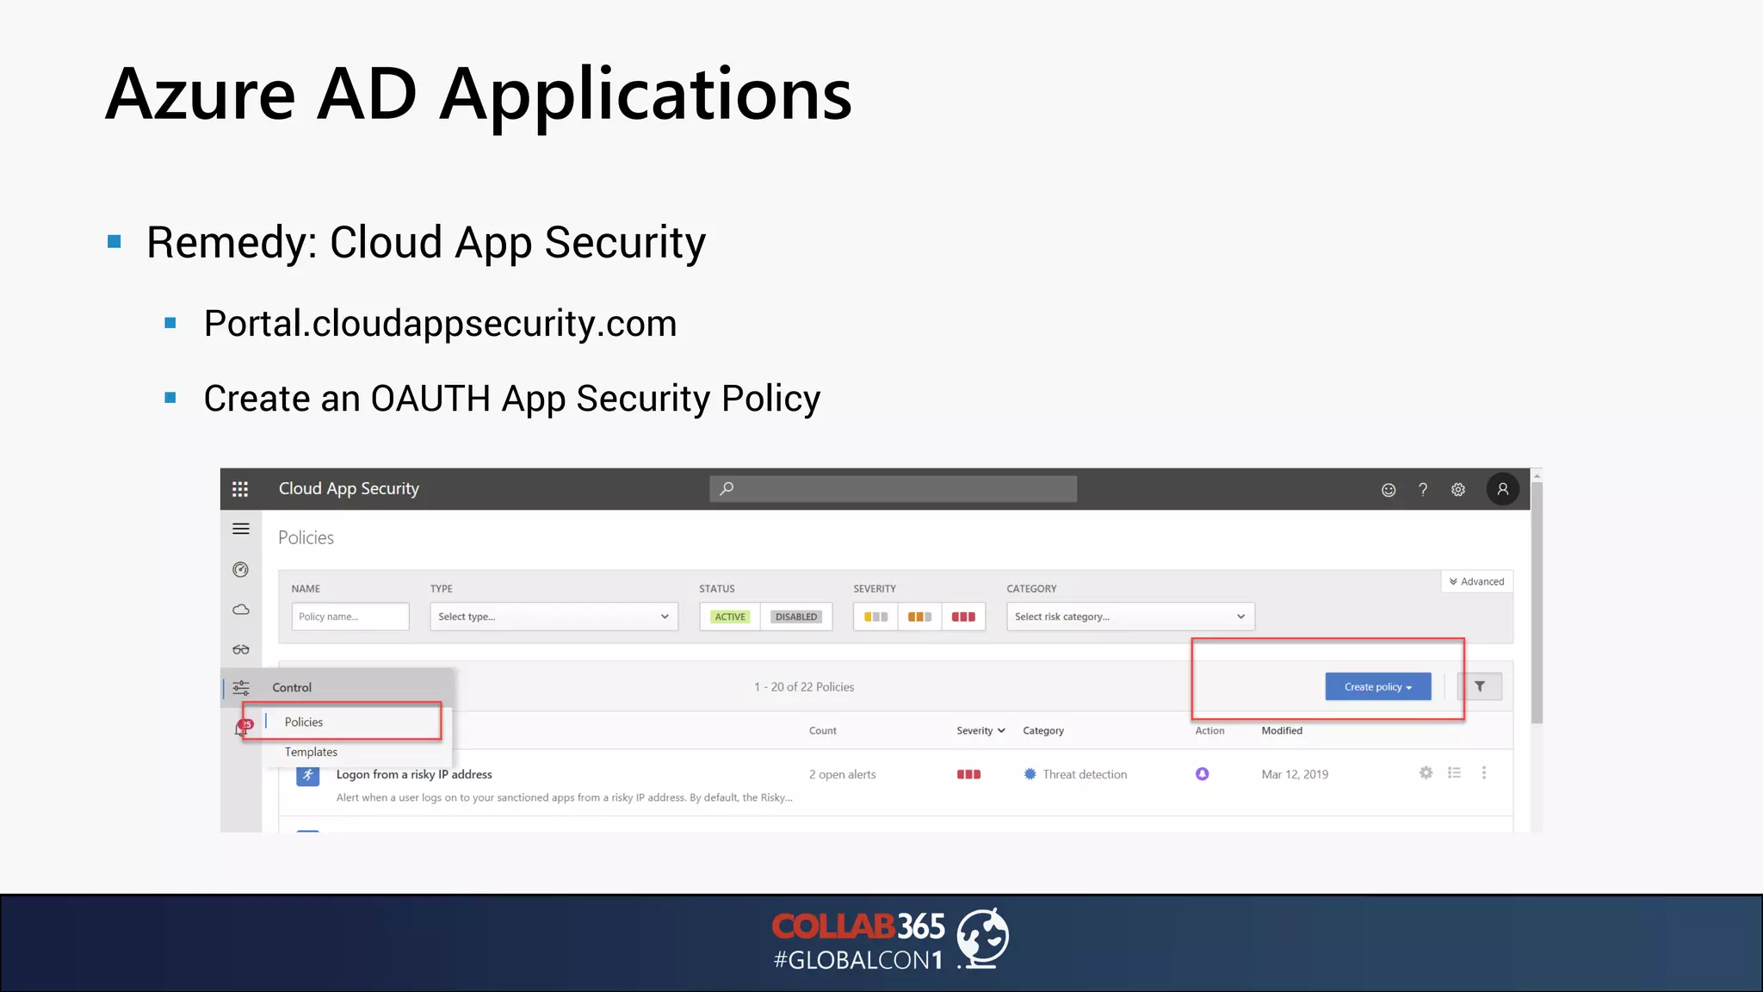Click the gear icon on risky IP row

pyautogui.click(x=1426, y=772)
